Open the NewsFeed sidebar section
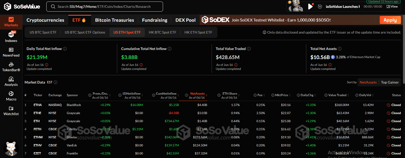The image size is (405, 158). pyautogui.click(x=11, y=52)
